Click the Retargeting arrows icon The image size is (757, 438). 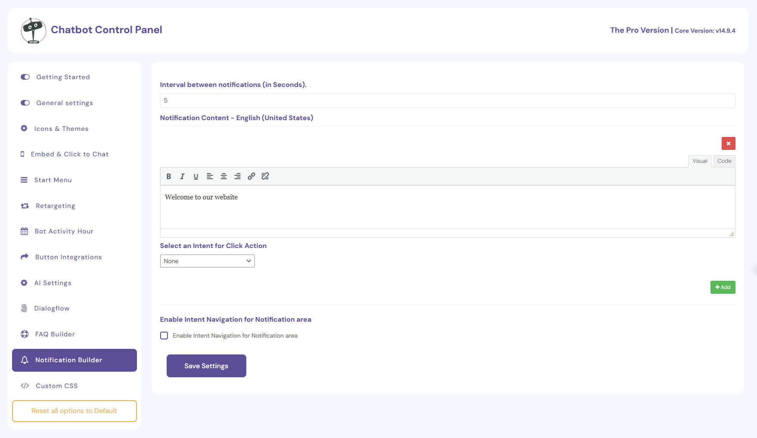[25, 206]
